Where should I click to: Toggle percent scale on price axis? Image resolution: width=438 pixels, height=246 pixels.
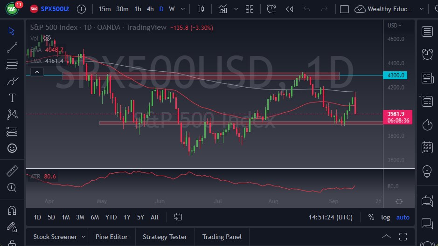(x=371, y=217)
